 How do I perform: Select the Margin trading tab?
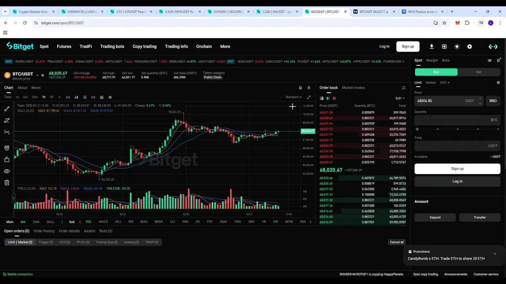[432, 60]
